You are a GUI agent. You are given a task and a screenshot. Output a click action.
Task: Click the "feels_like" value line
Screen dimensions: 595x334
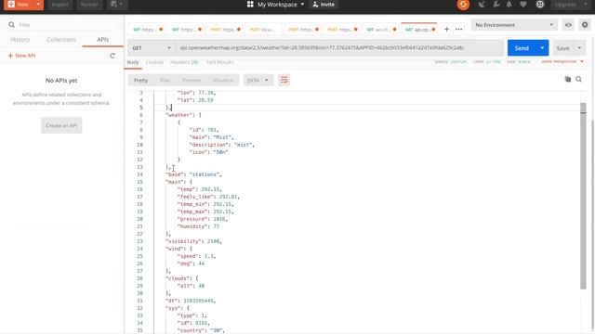208,197
